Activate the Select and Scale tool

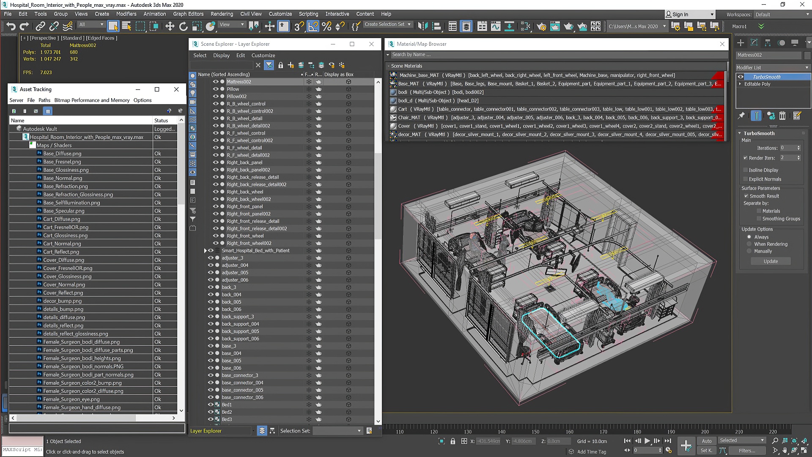197,26
